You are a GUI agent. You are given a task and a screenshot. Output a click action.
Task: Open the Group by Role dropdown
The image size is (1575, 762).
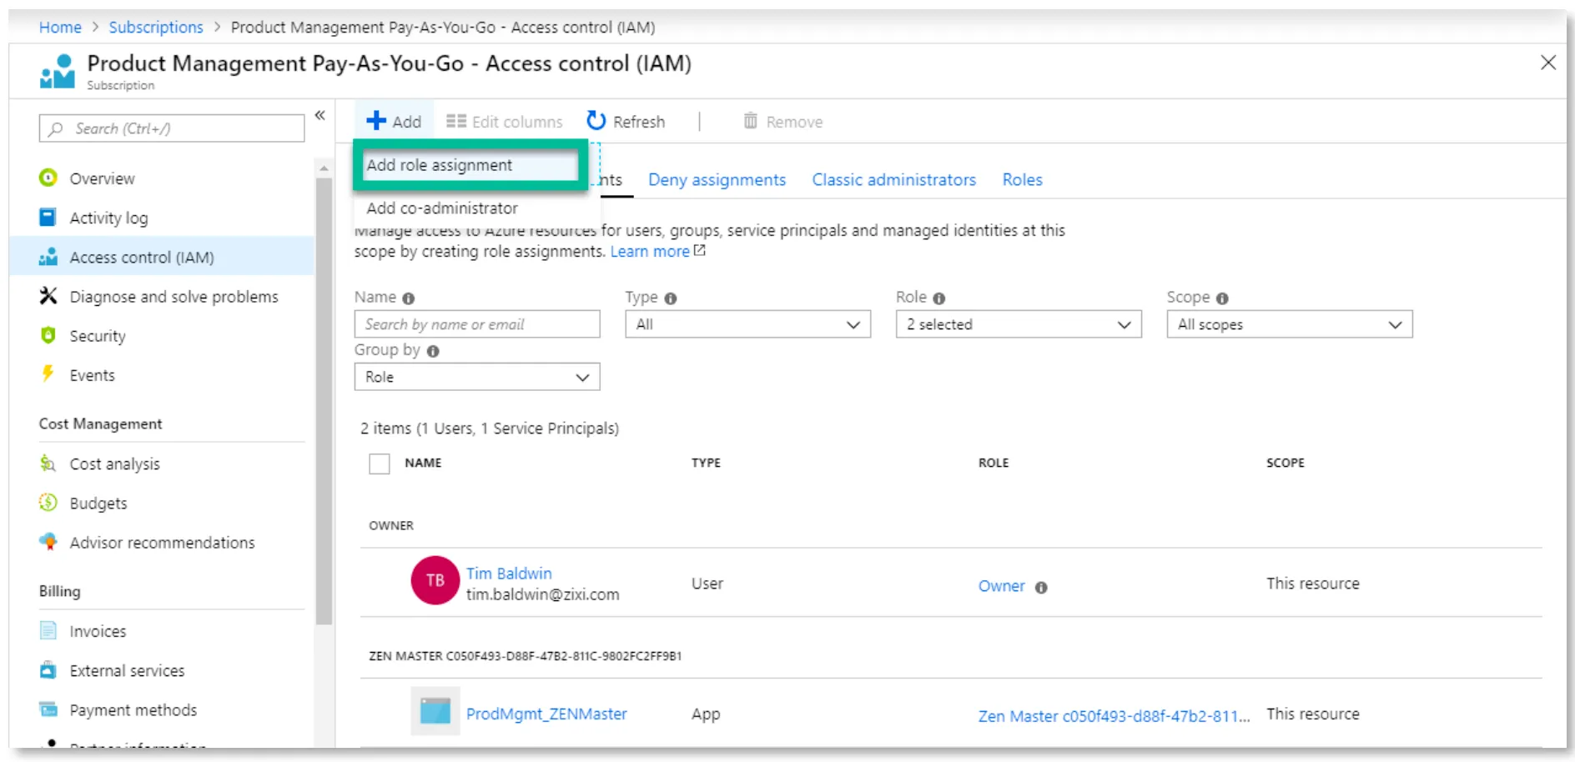tap(477, 377)
